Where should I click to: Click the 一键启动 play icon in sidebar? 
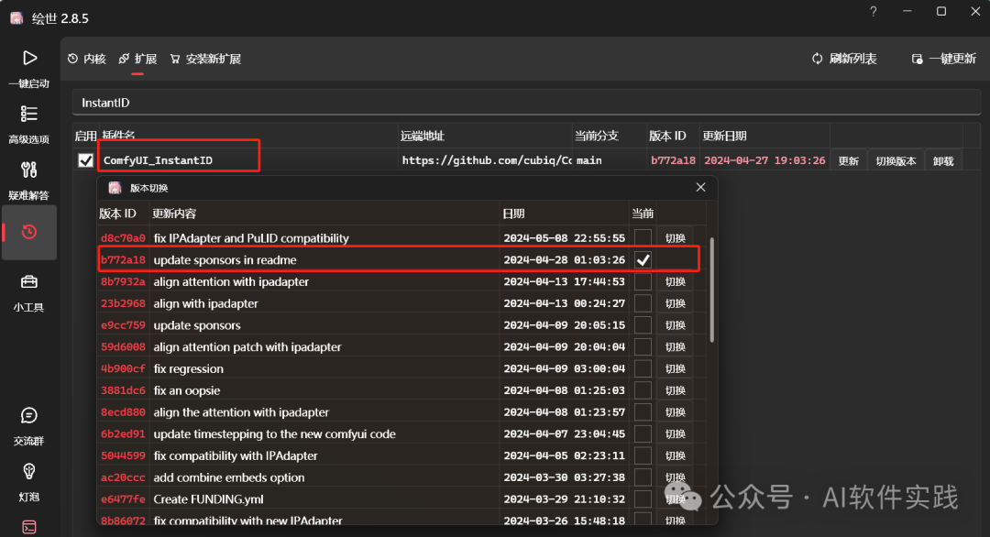point(29,58)
